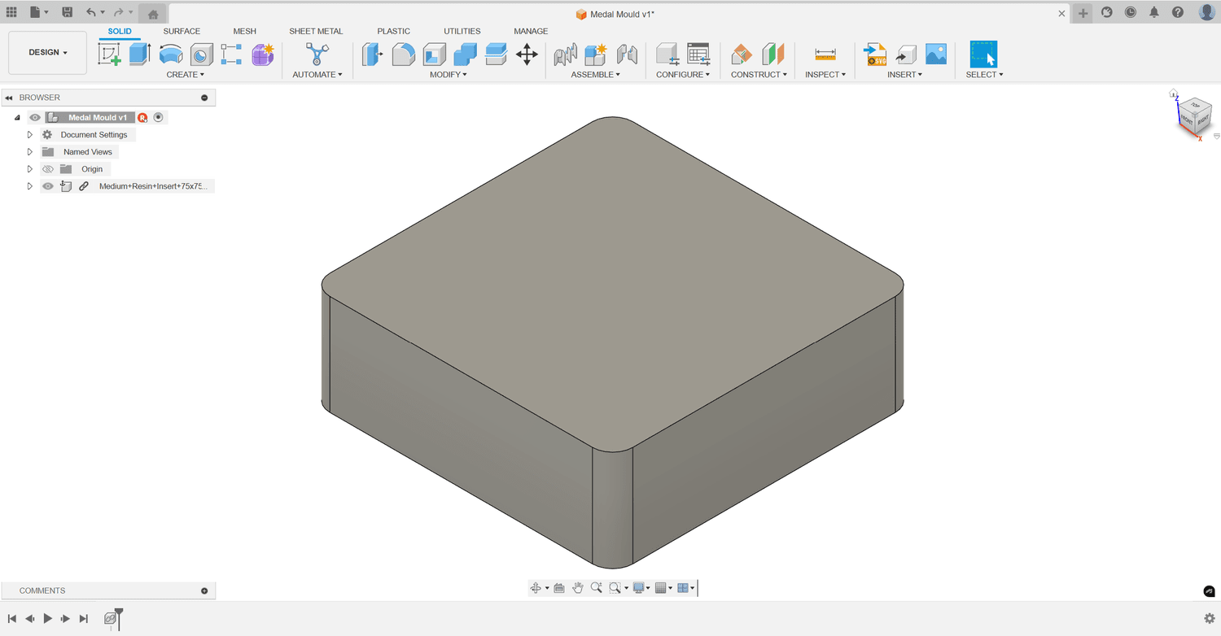
Task: Open the Data Panel grid icon
Action: 11,12
